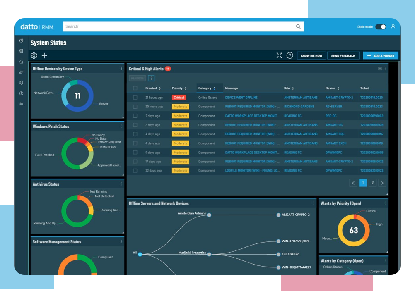Open Windows Patch Status widget options menu
415x291 pixels.
coord(121,126)
